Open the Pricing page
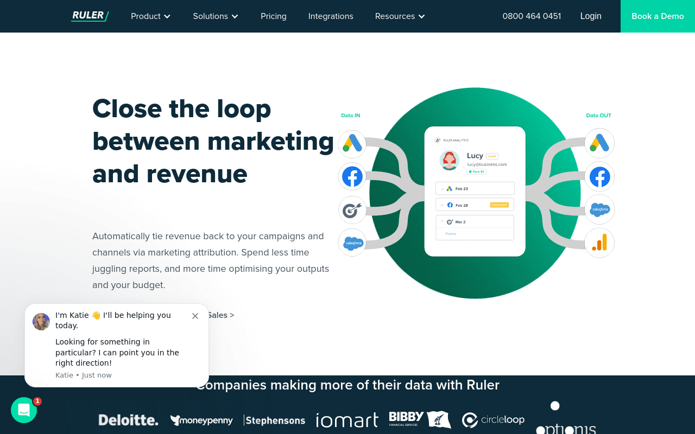 [274, 16]
